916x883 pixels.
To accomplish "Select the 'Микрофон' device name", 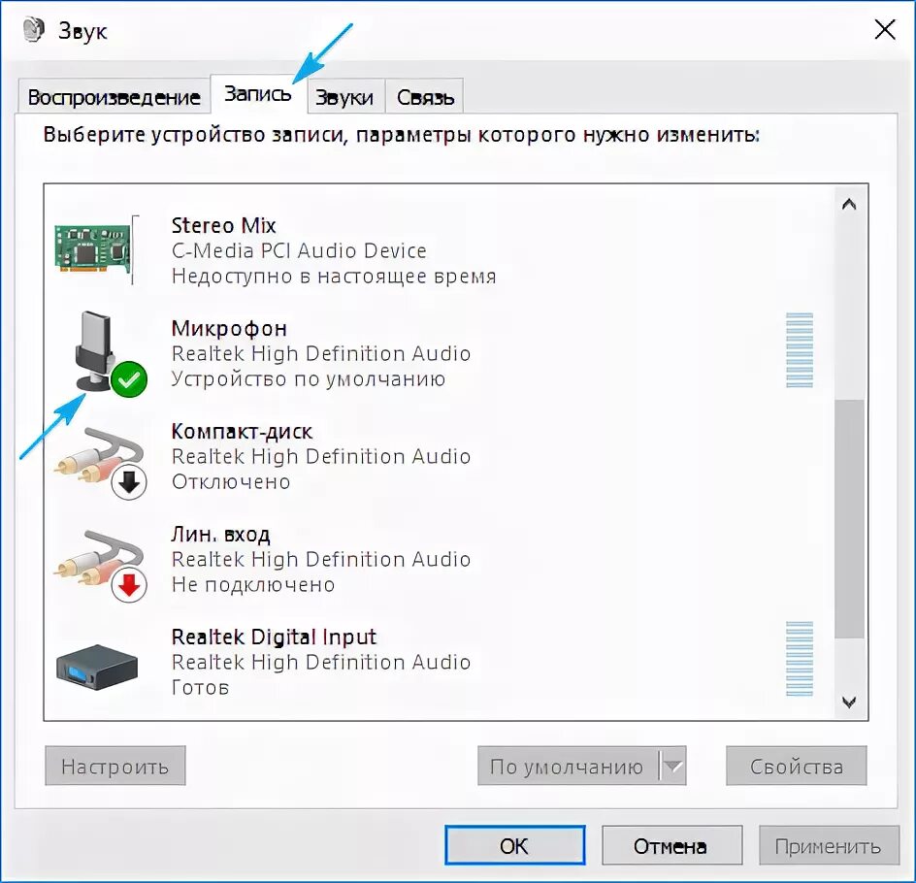I will pyautogui.click(x=229, y=328).
